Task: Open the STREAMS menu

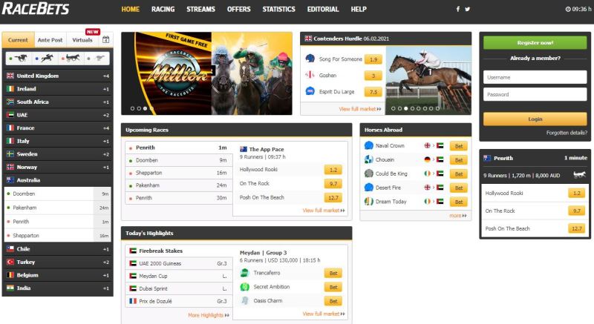Action: click(x=200, y=9)
